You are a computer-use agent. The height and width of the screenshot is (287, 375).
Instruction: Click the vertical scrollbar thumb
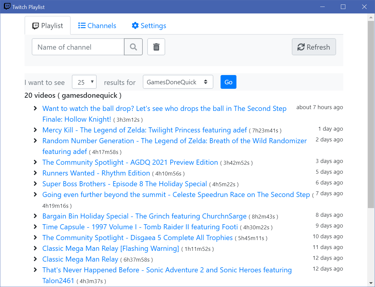(371, 114)
